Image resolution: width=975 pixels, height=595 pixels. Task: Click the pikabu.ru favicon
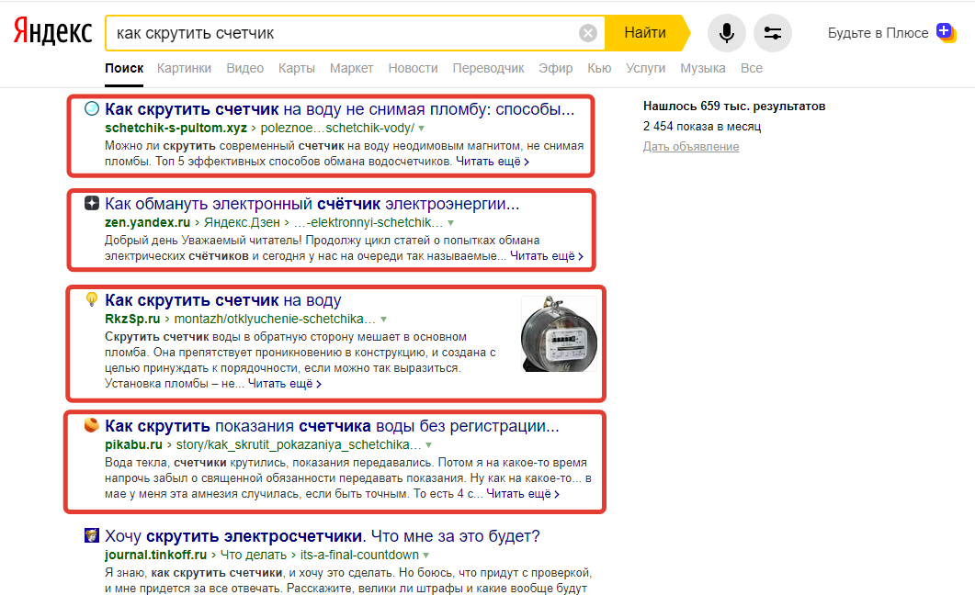point(91,425)
